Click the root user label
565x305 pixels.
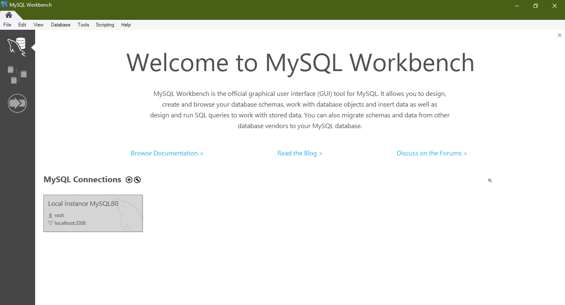coord(59,215)
